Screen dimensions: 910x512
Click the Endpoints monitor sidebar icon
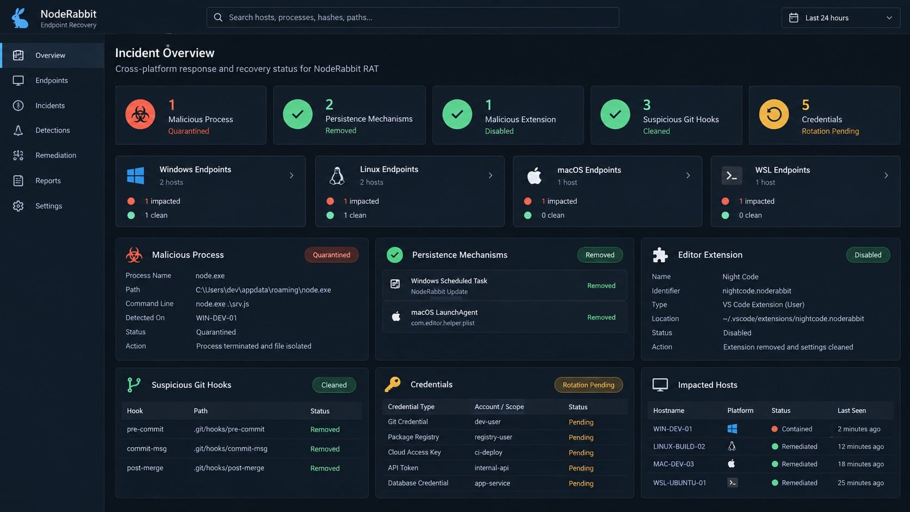[x=18, y=81]
